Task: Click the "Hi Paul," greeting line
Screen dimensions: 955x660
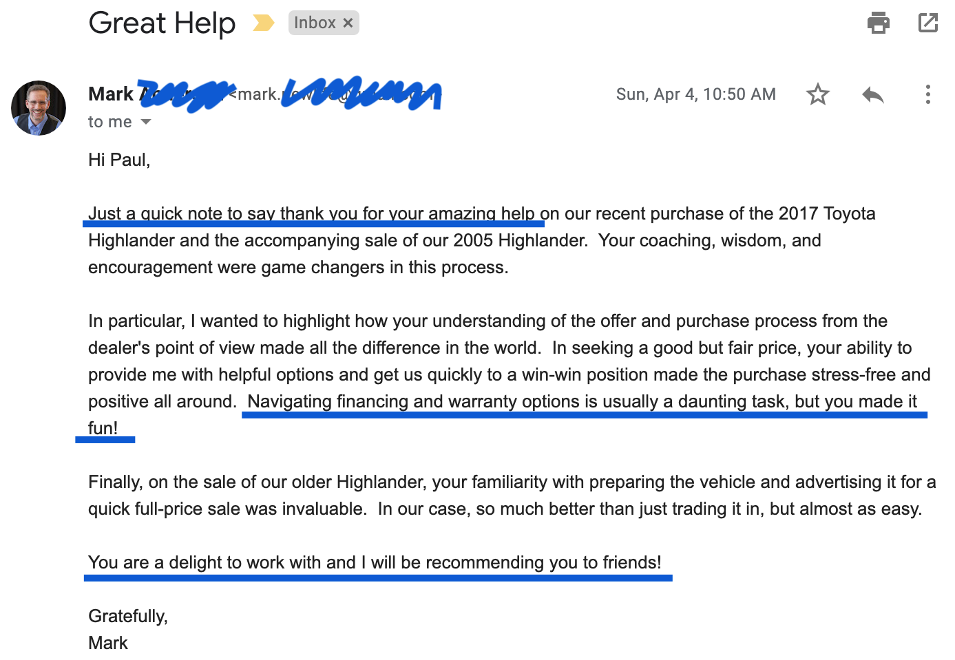Action: 119,160
